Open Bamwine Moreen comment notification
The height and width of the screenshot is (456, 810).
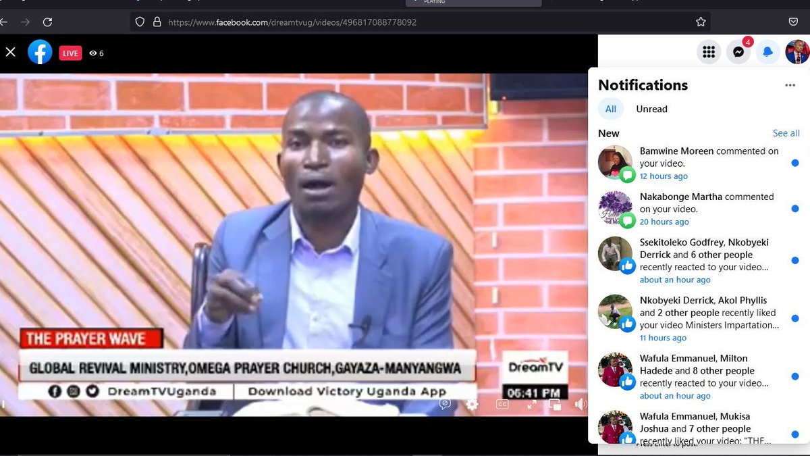click(699, 163)
